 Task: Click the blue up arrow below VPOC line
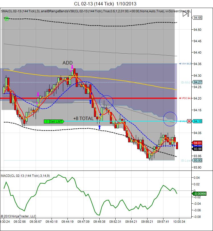91,102
